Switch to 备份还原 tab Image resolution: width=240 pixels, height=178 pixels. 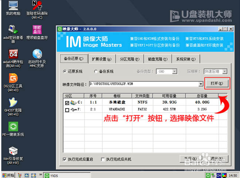click(x=74, y=58)
